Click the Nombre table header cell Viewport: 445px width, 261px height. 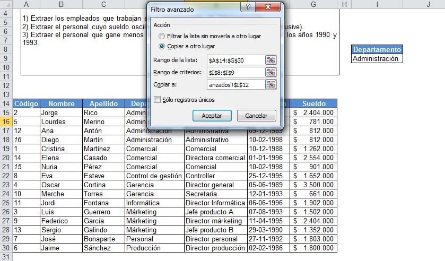coord(60,104)
